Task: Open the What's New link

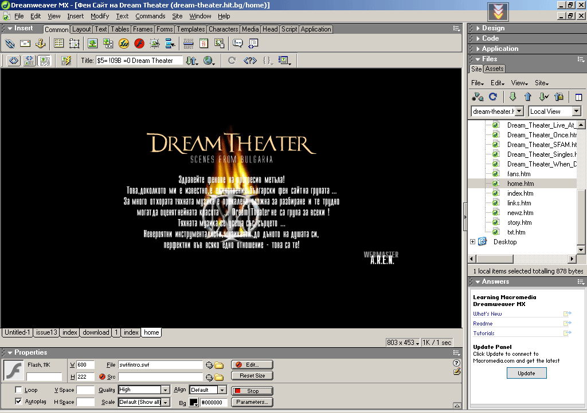Action: pyautogui.click(x=487, y=313)
